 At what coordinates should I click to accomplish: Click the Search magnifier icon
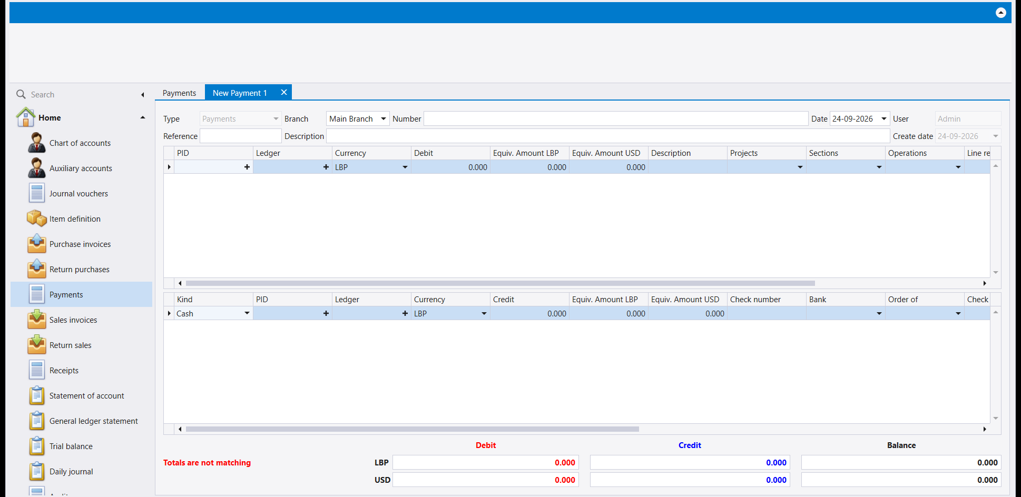21,94
